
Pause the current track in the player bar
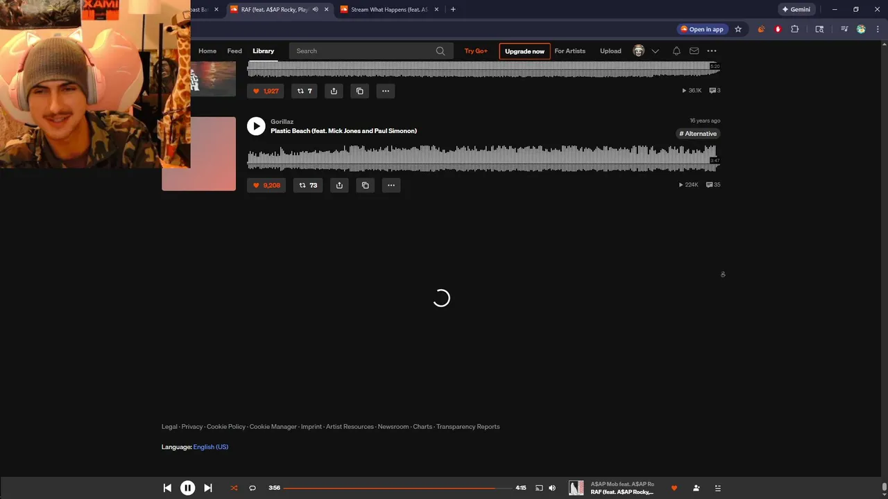pyautogui.click(x=187, y=488)
